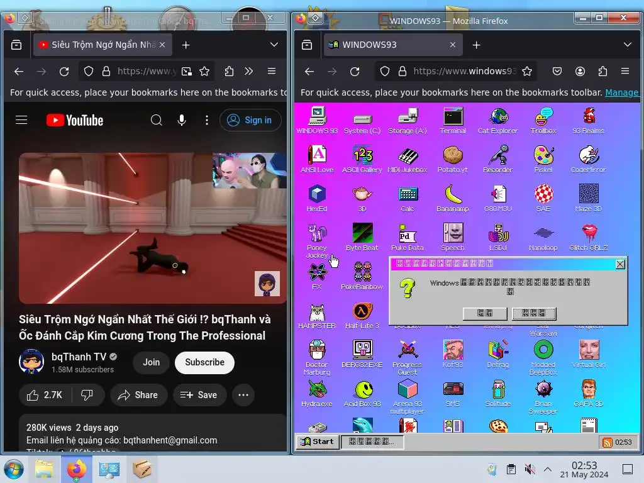Launch the Terminal icon
This screenshot has width=644, height=483.
tap(453, 121)
